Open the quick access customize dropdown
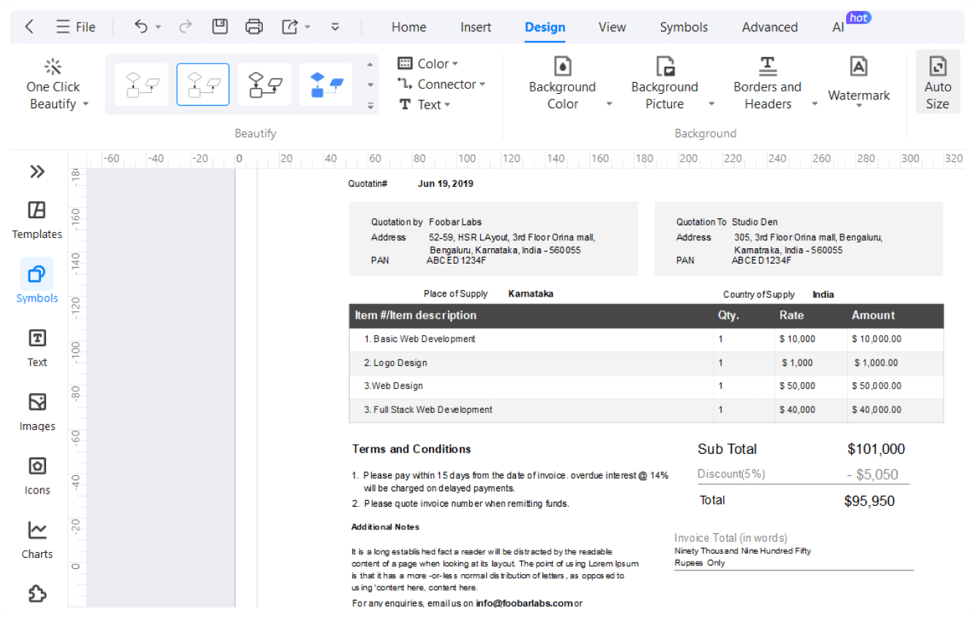This screenshot has height=618, width=975. (335, 27)
